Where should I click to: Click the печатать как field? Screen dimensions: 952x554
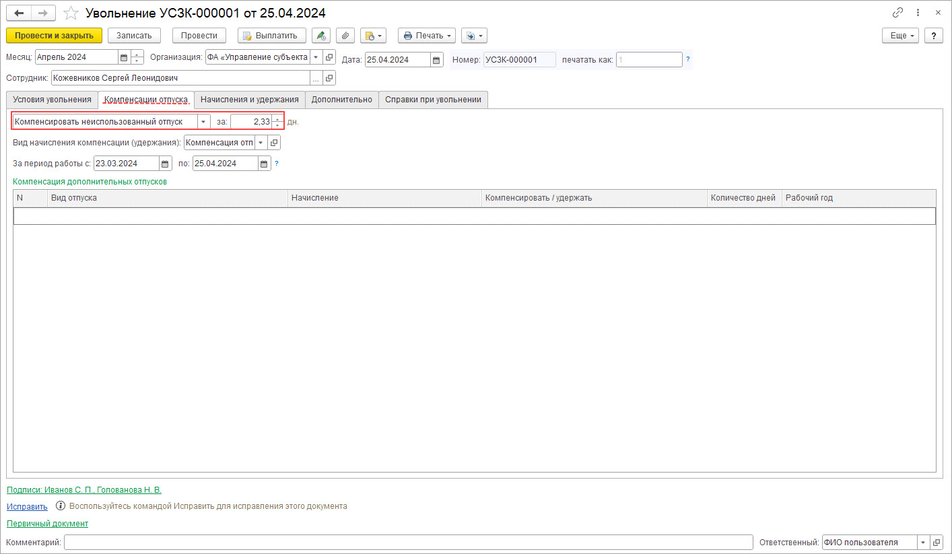coord(649,60)
